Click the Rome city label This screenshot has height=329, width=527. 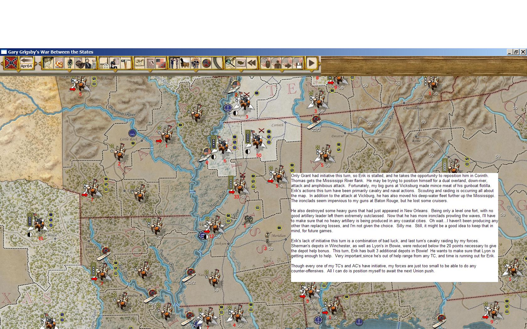[416, 141]
